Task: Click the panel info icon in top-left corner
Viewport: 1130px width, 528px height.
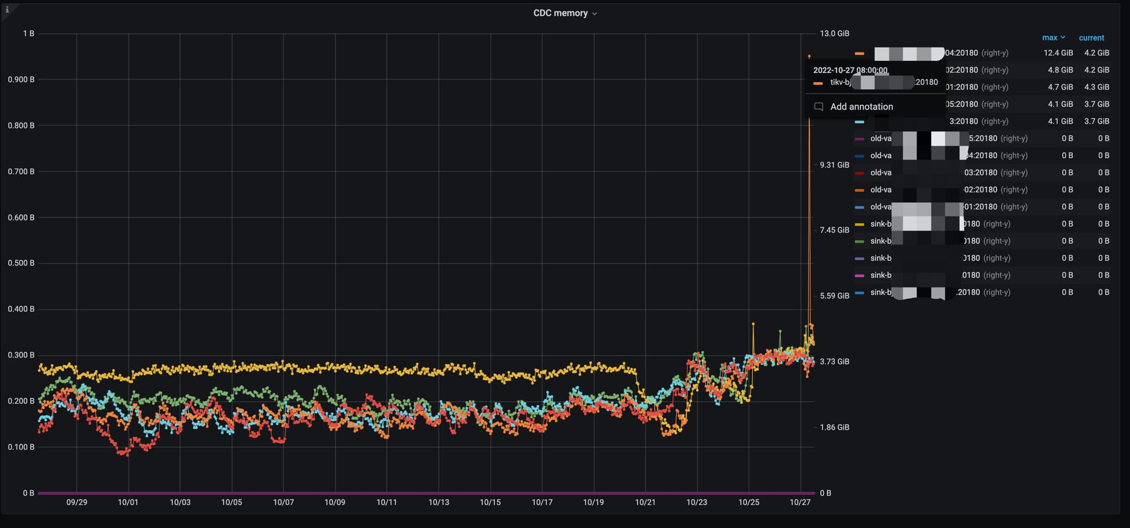Action: tap(7, 9)
